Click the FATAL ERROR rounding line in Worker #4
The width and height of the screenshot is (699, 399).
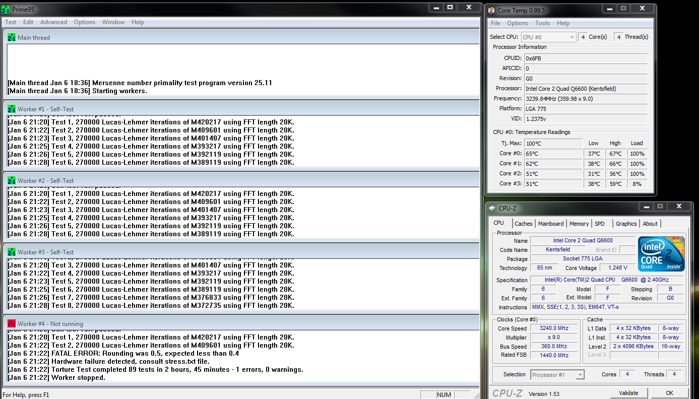(123, 354)
